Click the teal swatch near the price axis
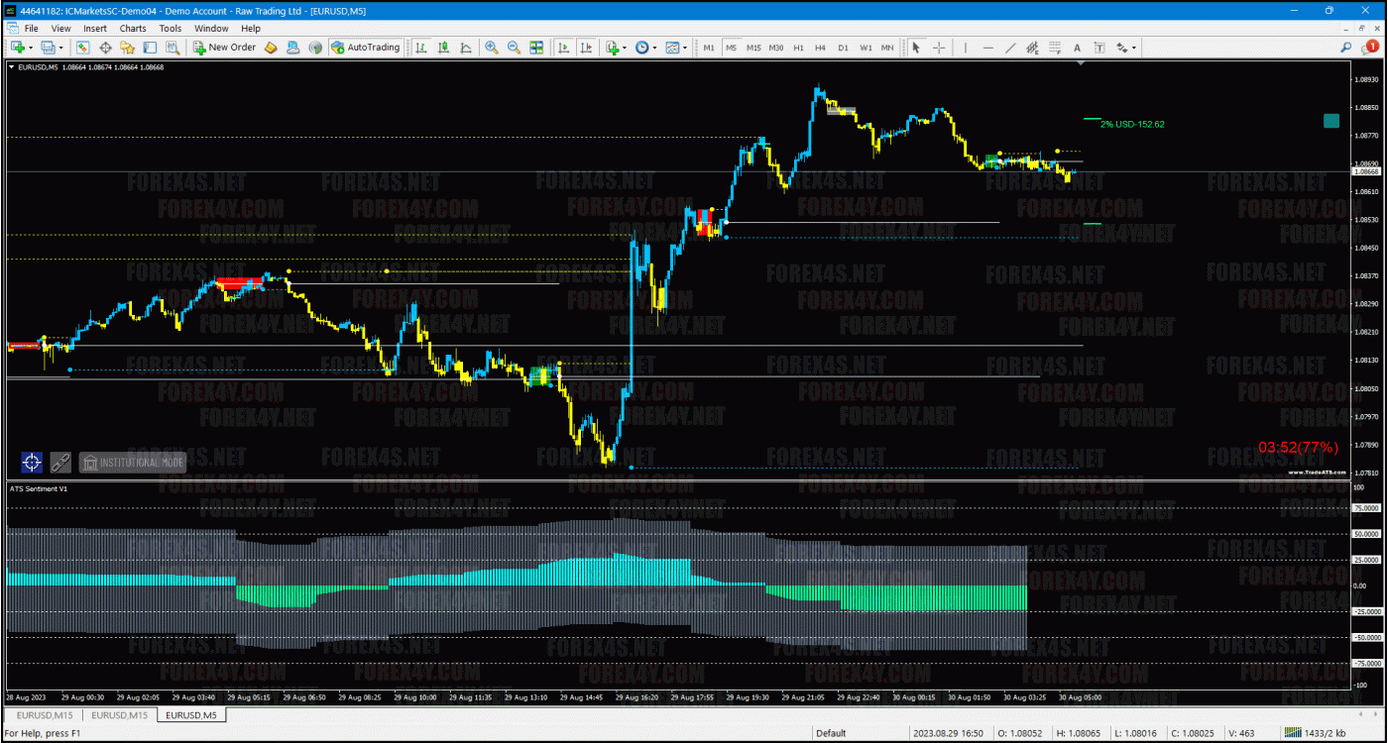Viewport: 1388px width, 743px height. 1331,120
